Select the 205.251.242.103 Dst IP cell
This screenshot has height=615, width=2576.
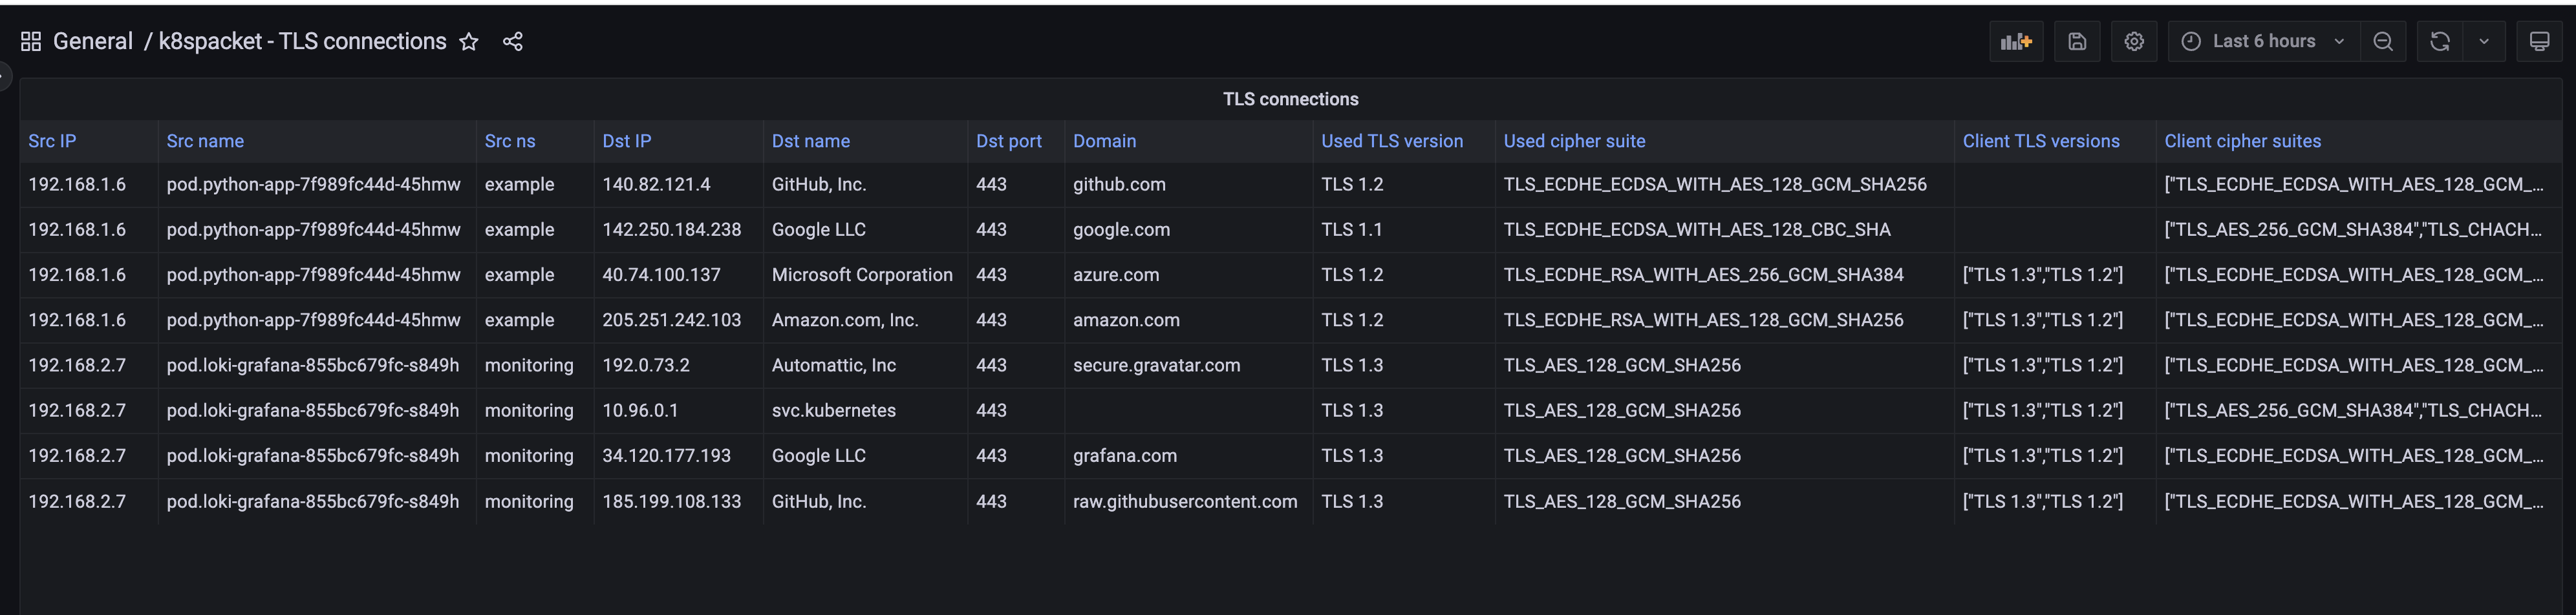point(678,320)
